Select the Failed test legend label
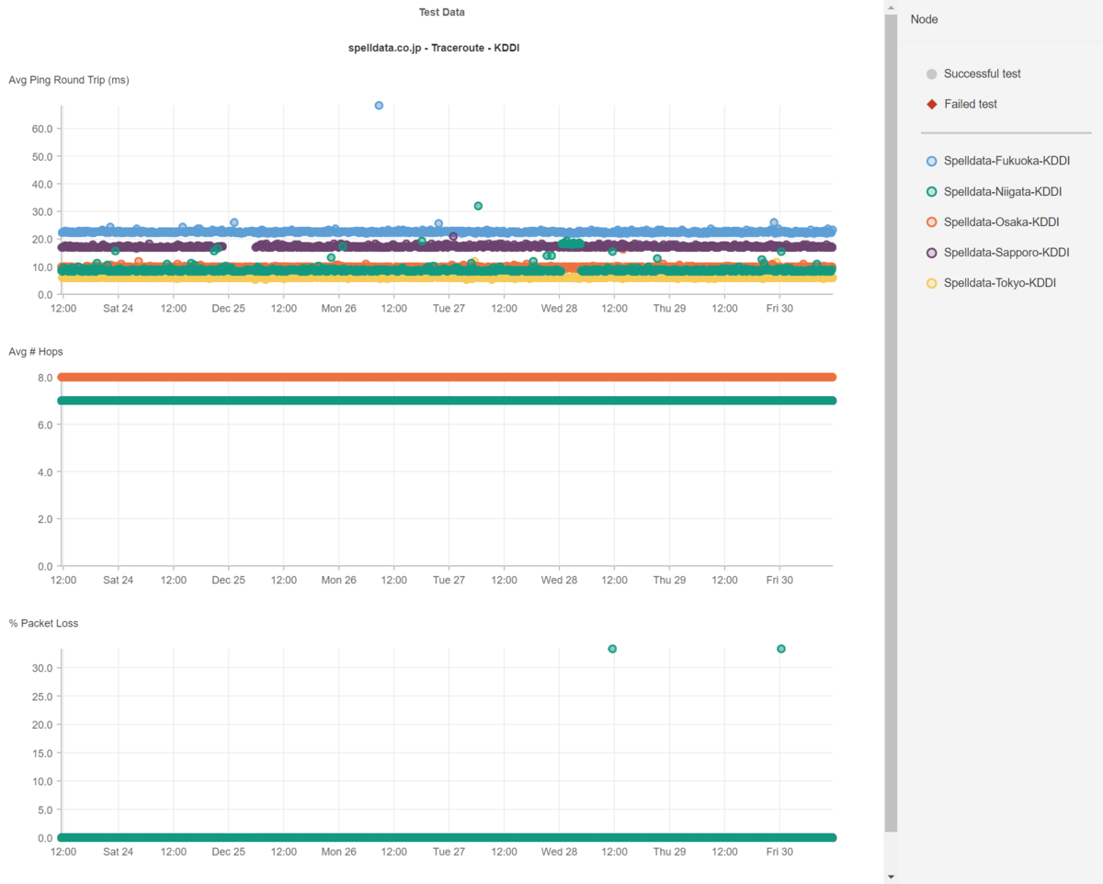 tap(971, 104)
